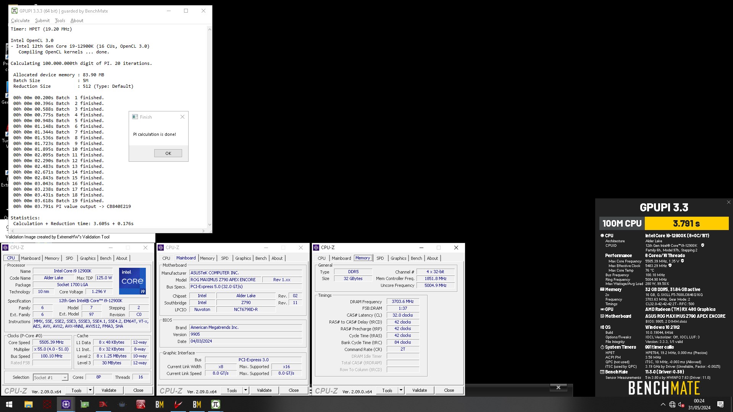The width and height of the screenshot is (733, 412).
Task: Open the Windows Start menu
Action: [9, 404]
